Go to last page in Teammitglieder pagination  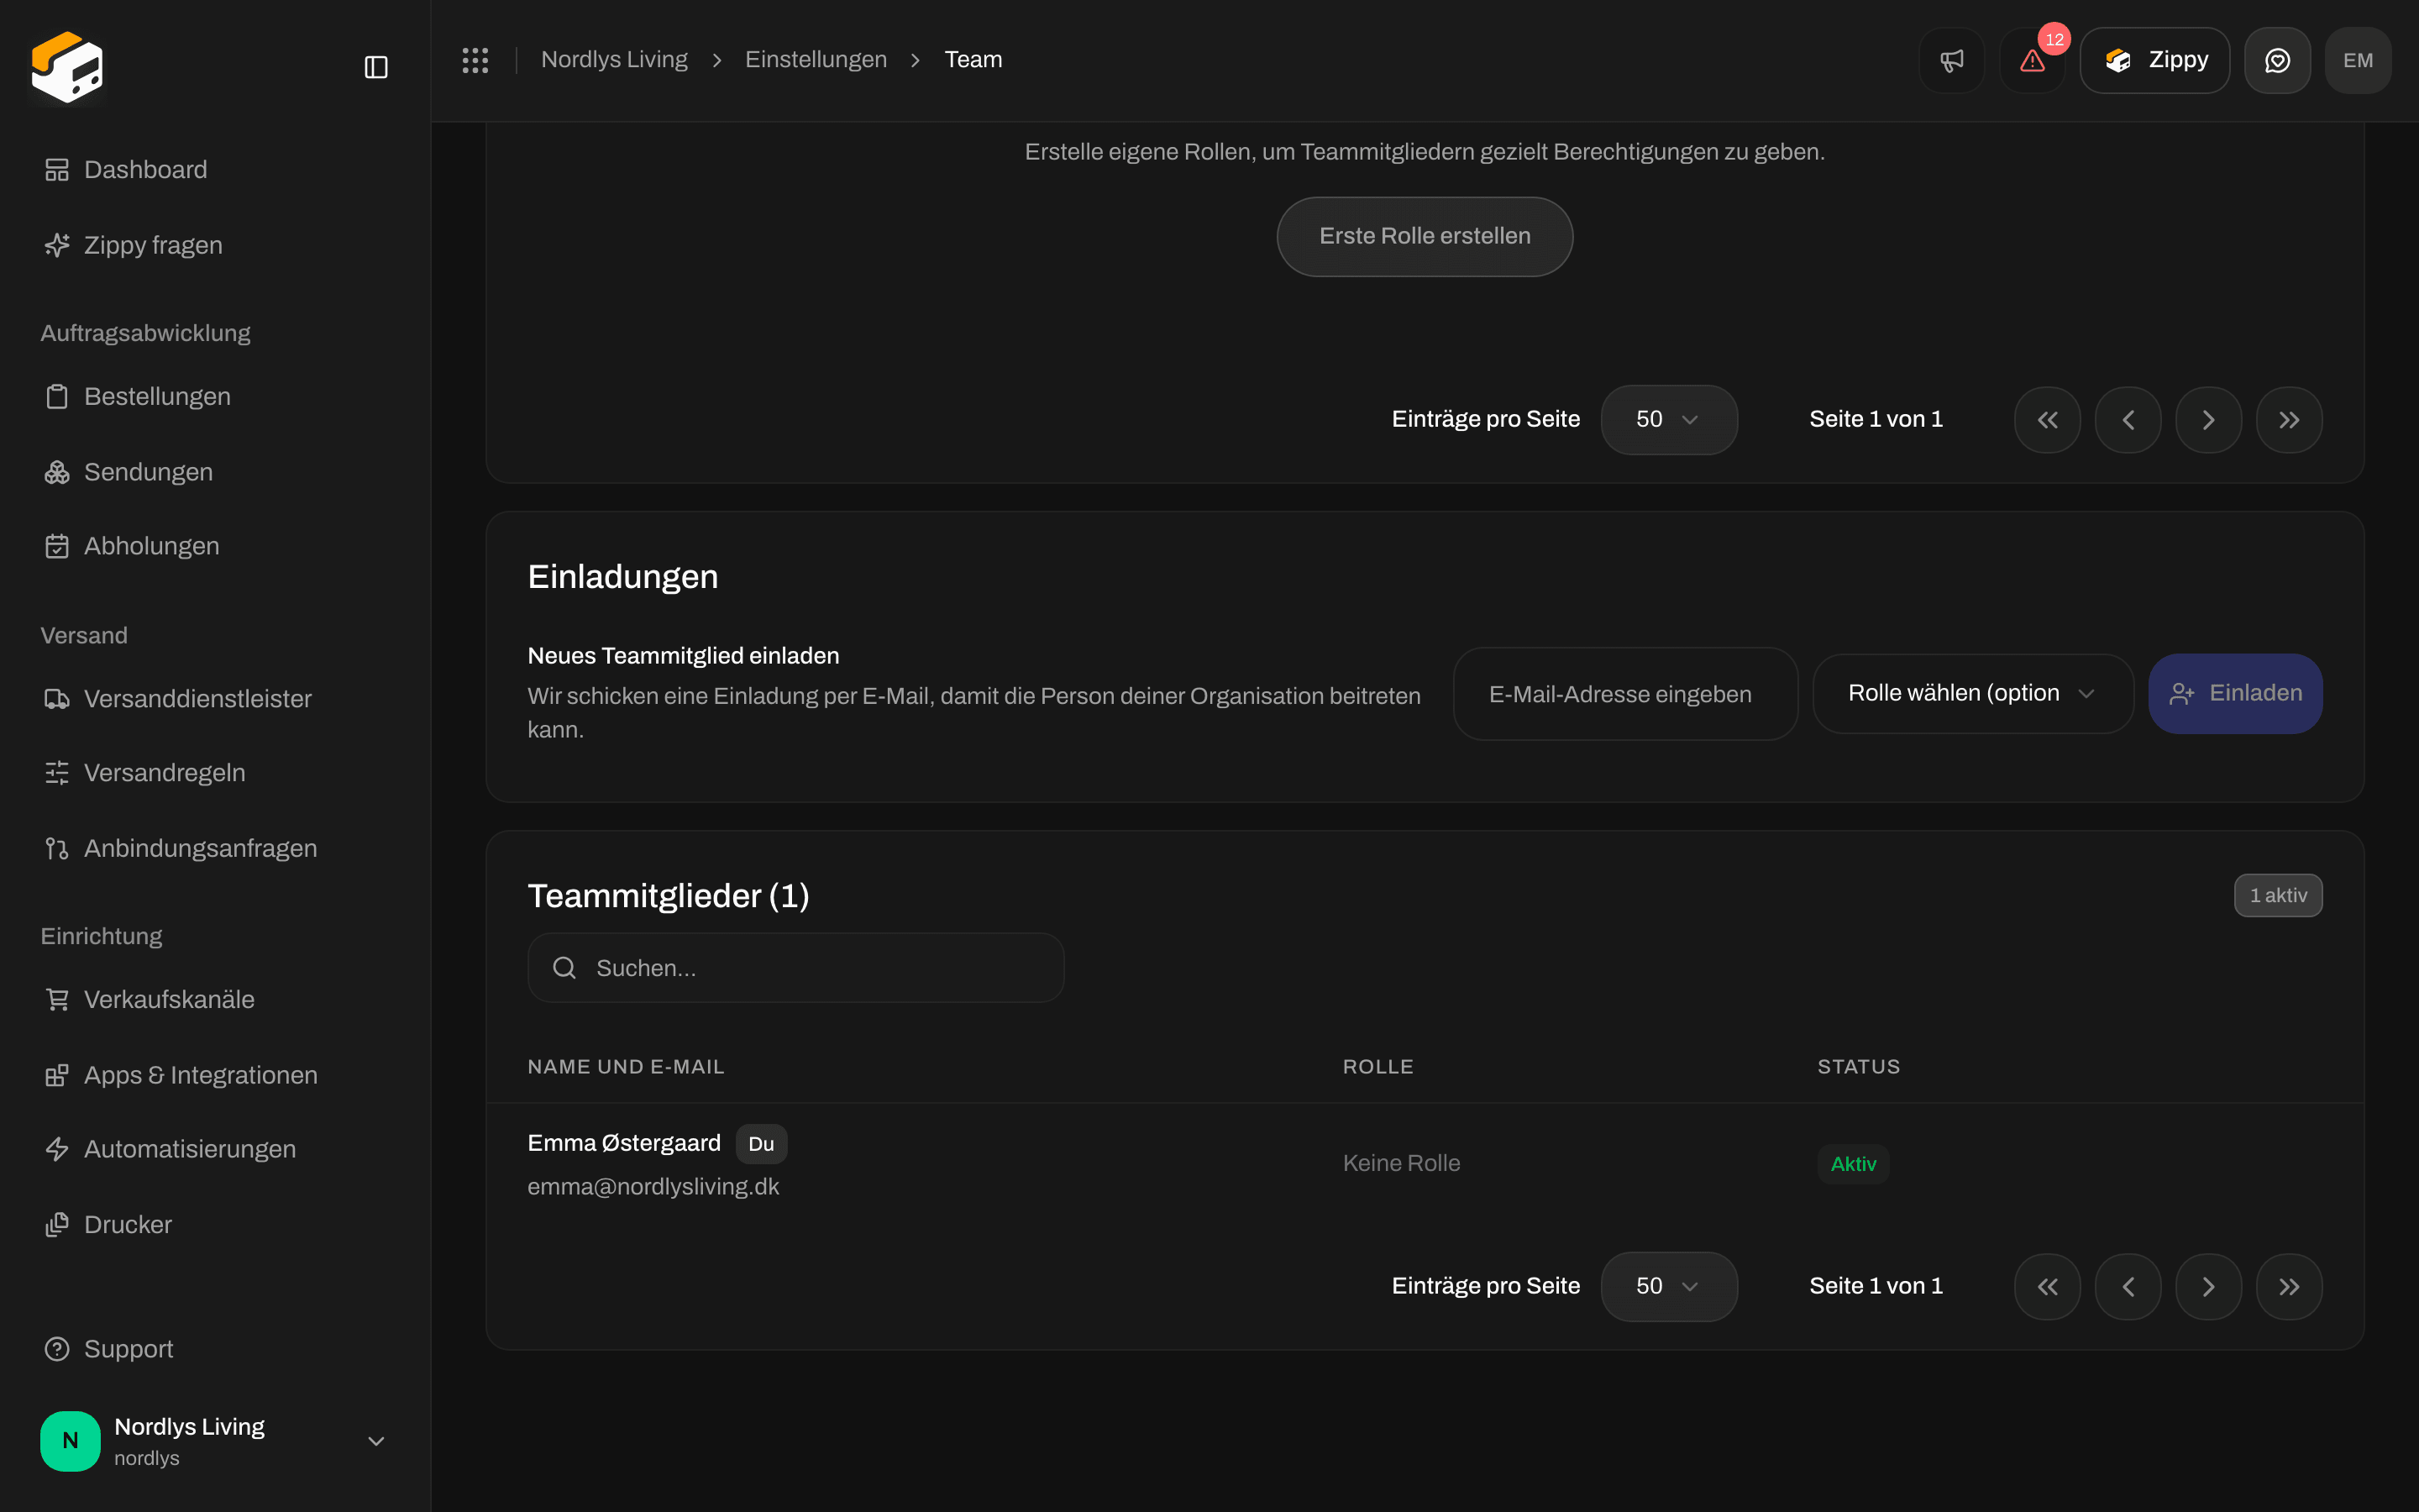click(x=2289, y=1286)
